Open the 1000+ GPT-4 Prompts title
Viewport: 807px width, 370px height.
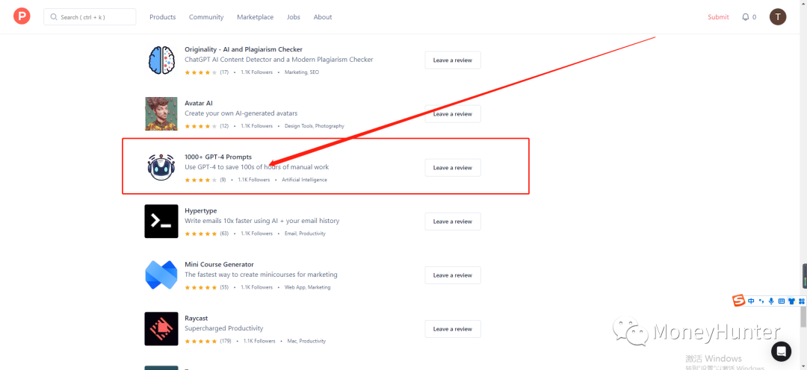click(218, 157)
